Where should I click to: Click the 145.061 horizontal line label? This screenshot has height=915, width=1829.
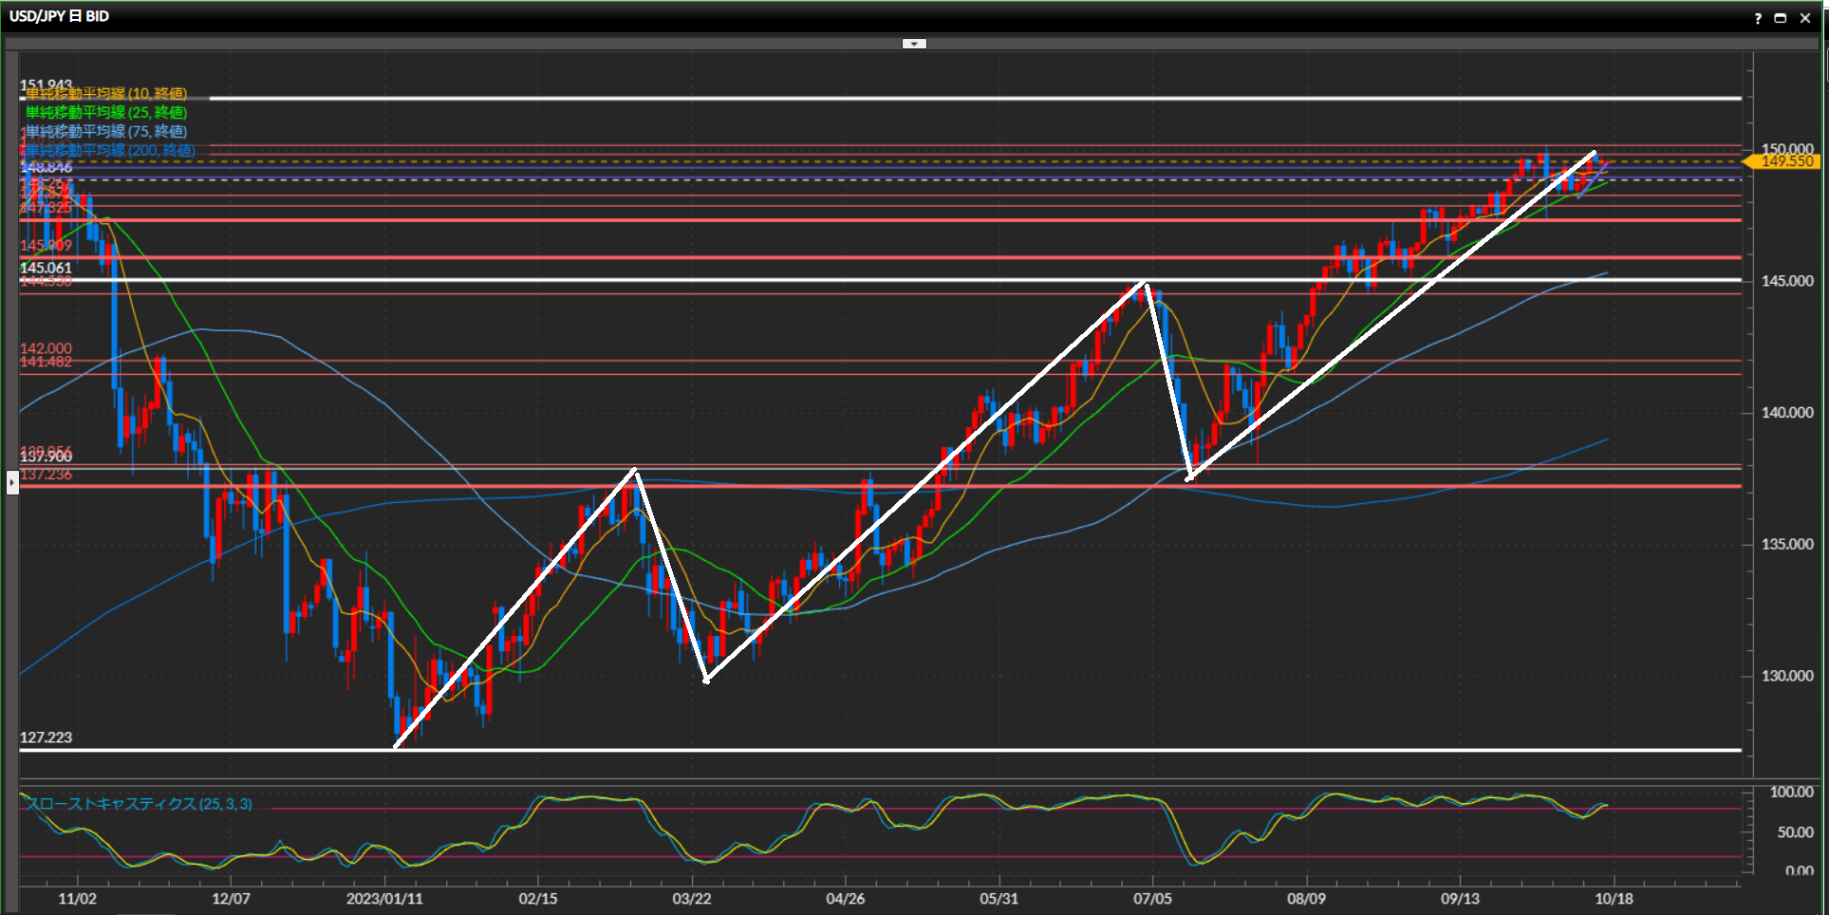[46, 269]
